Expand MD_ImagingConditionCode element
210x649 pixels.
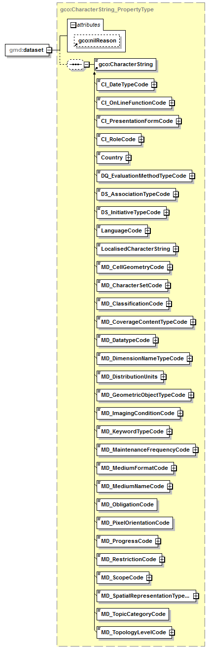point(180,413)
